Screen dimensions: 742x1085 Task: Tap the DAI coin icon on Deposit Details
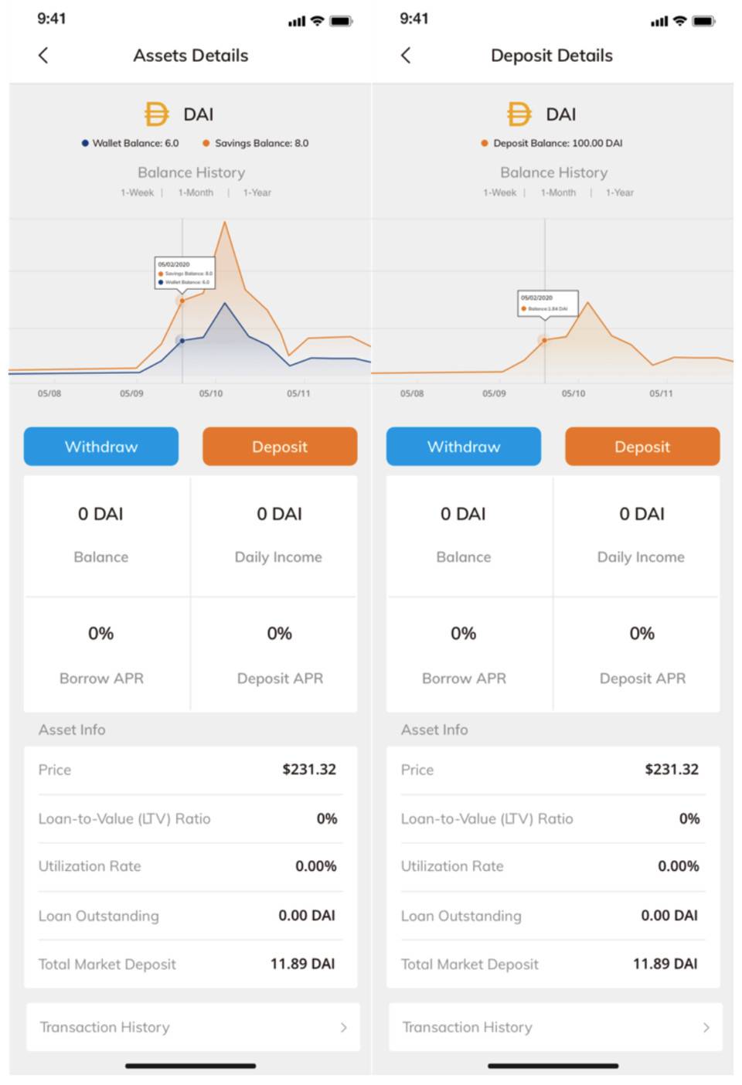click(518, 114)
